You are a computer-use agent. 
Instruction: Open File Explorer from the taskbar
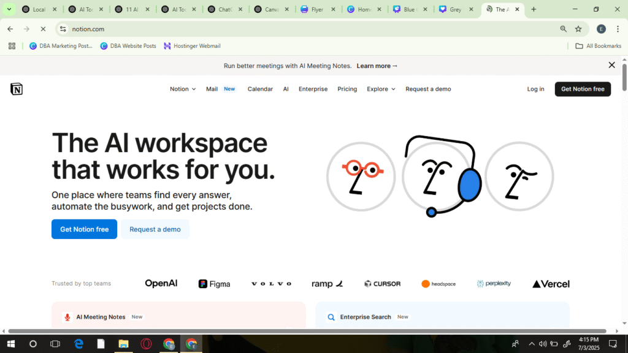[x=123, y=344]
